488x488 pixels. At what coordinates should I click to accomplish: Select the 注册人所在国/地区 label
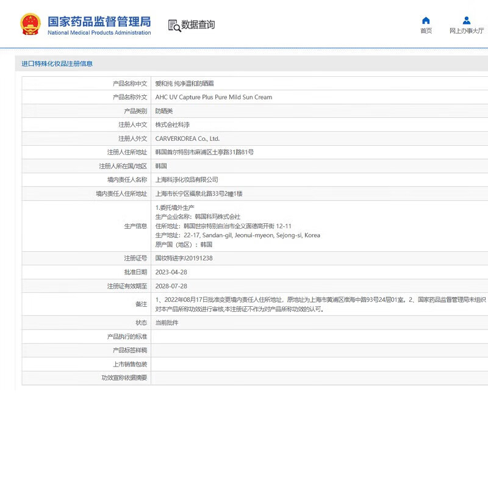point(123,166)
